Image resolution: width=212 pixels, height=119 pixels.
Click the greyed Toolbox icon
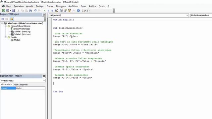[x=74, y=11]
